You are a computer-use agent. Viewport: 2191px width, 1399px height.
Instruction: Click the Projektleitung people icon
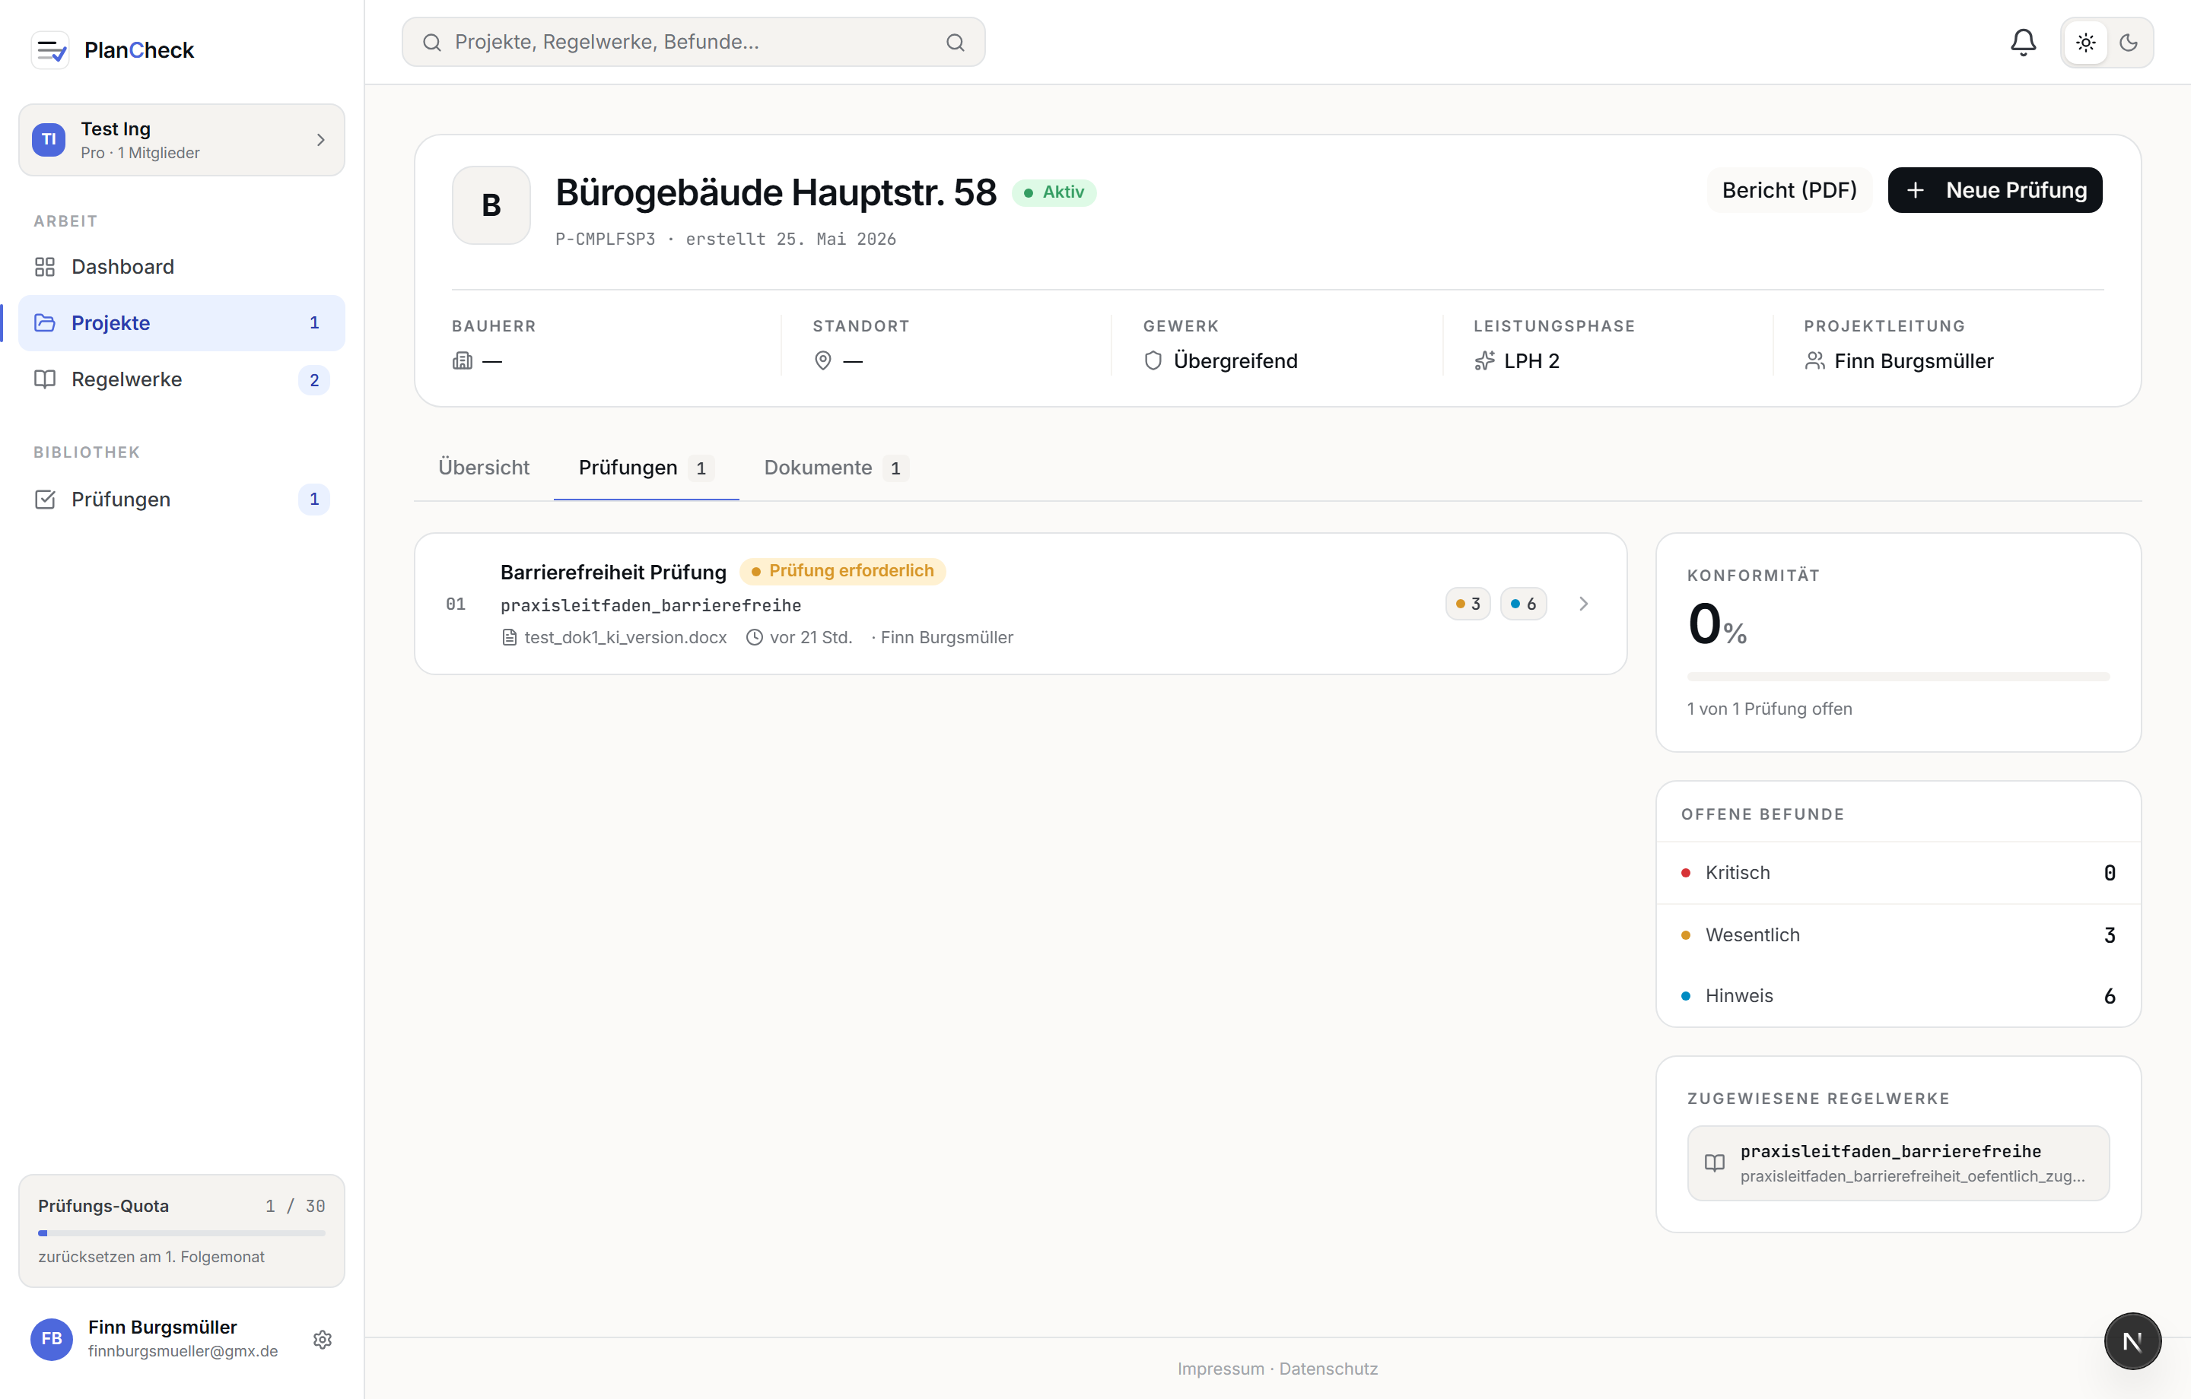point(1814,361)
